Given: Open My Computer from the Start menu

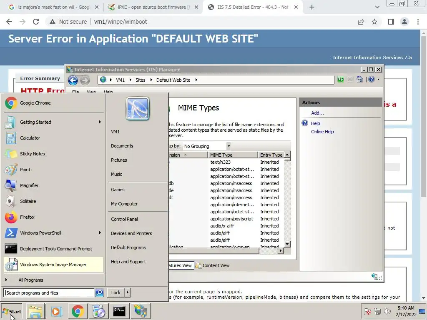Looking at the screenshot, I should tap(124, 204).
